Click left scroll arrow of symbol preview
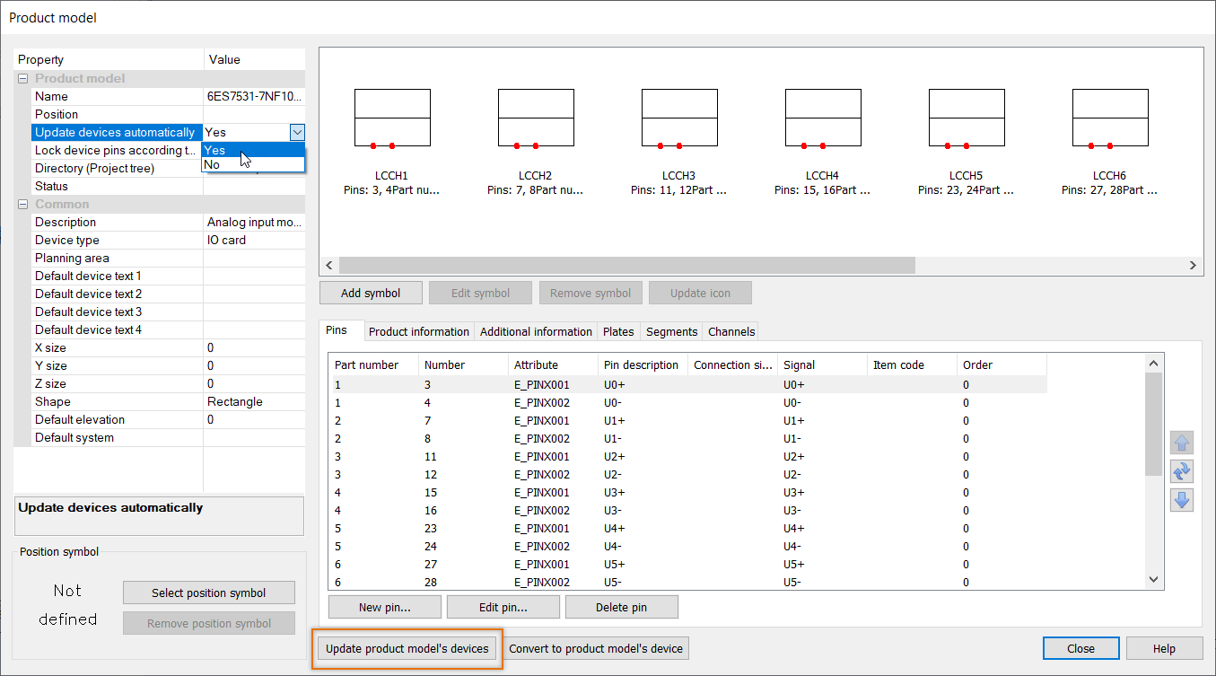This screenshot has width=1216, height=676. point(329,266)
